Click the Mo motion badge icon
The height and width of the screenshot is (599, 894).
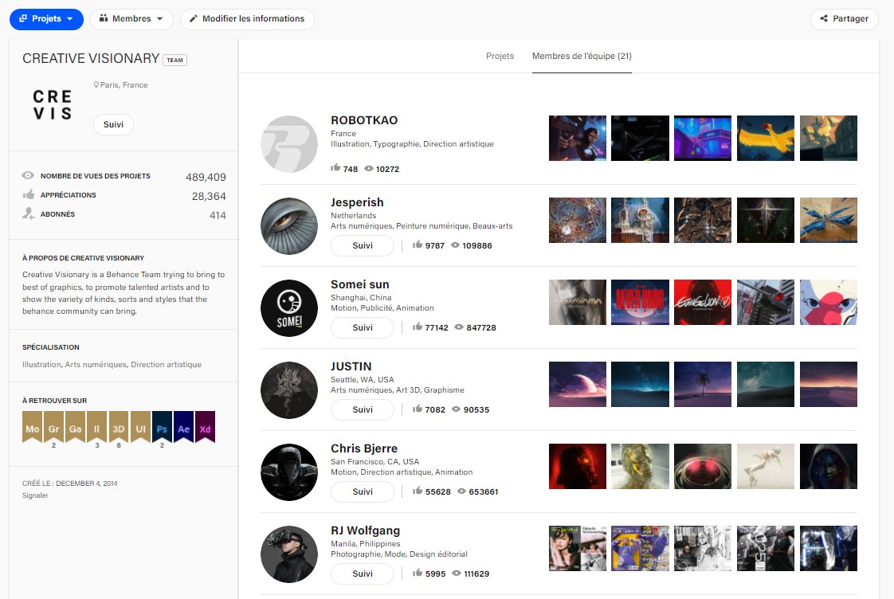click(33, 427)
